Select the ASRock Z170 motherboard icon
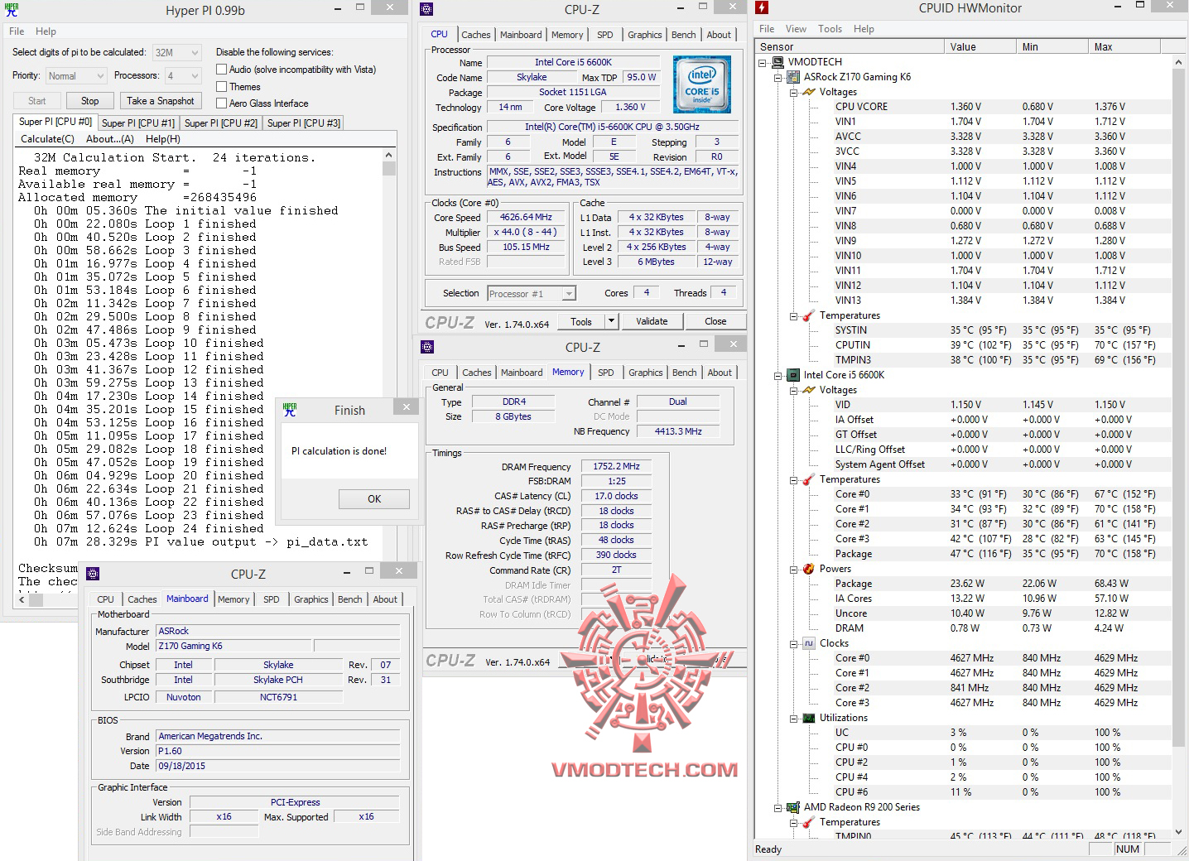Viewport: 1189px width, 861px height. pos(793,77)
